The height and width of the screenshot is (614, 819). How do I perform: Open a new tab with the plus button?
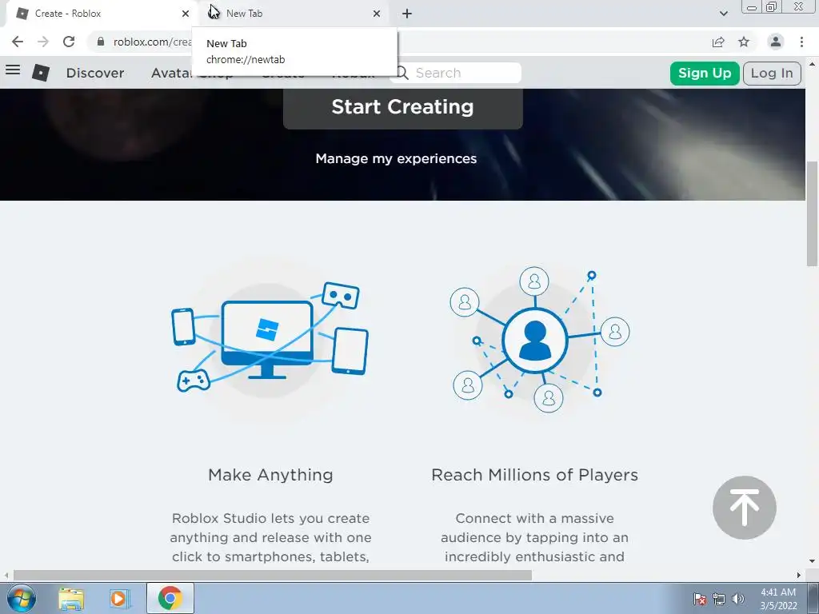407,14
